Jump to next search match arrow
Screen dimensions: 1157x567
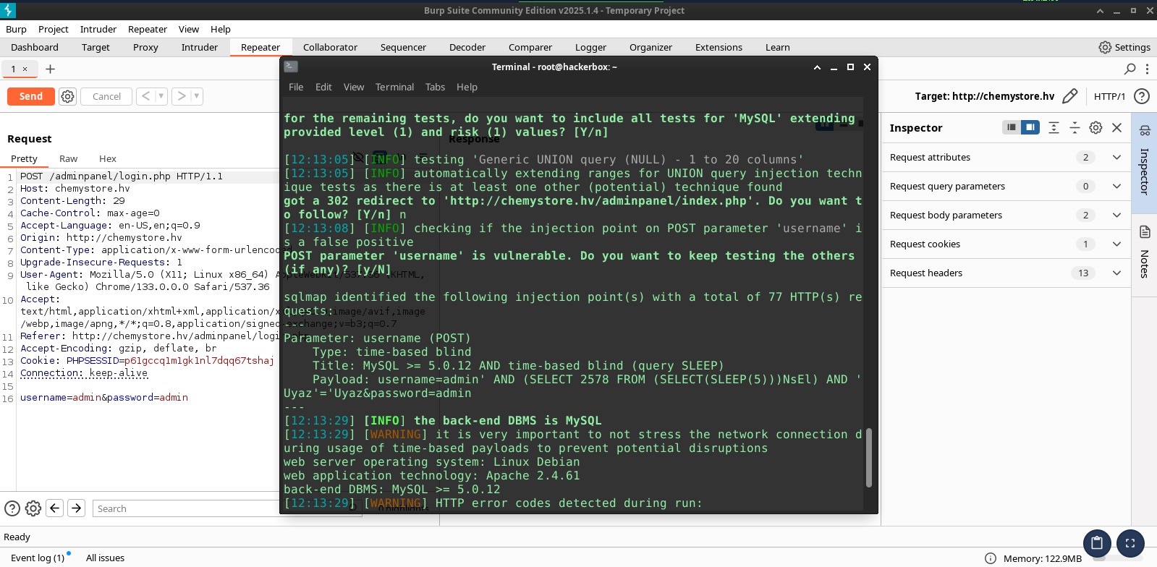click(x=76, y=508)
